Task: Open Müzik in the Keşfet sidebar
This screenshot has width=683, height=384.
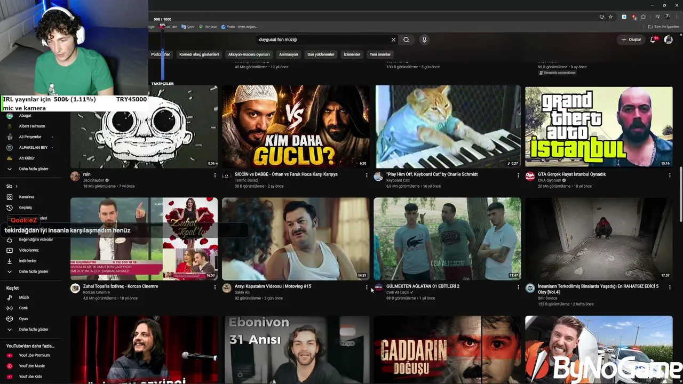Action: 31,297
